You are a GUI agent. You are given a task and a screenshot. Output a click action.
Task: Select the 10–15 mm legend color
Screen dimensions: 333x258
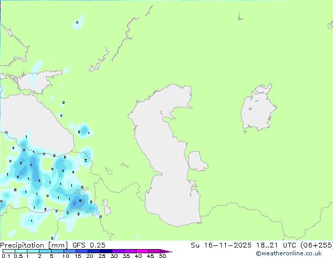70,251
